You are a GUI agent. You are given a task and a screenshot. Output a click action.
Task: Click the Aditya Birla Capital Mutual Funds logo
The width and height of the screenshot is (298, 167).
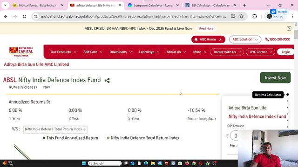tap(21, 51)
